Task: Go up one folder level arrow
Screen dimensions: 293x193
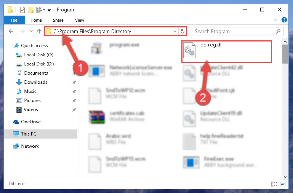Action: click(x=39, y=31)
